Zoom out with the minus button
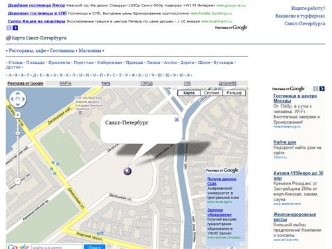Image resolution: width=332 pixels, height=249 pixels. point(18,181)
